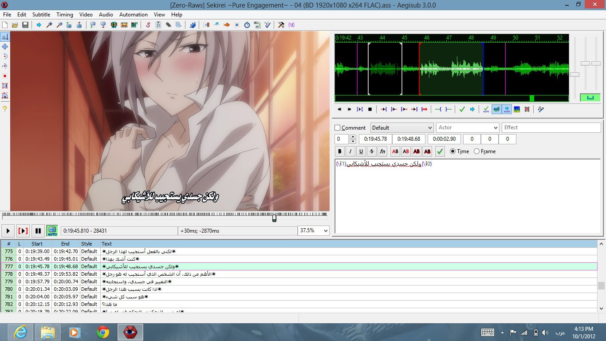Pause the video
This screenshot has height=341, width=606.
point(38,231)
